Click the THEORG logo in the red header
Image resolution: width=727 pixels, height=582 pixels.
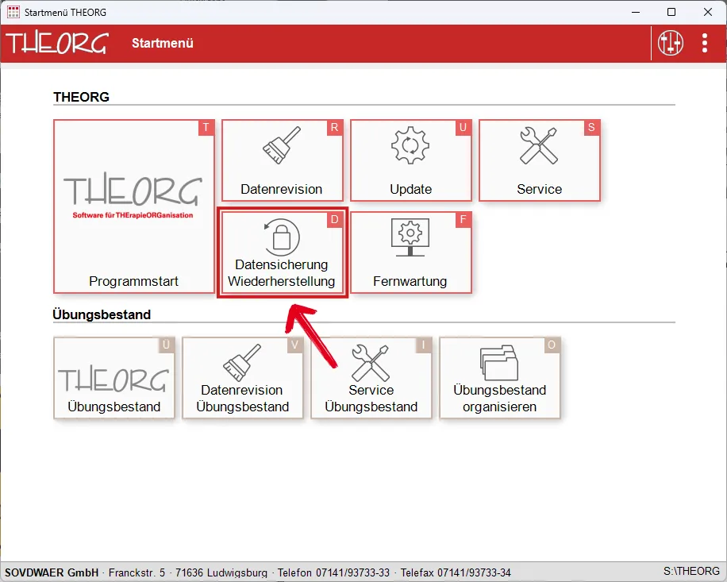(57, 43)
